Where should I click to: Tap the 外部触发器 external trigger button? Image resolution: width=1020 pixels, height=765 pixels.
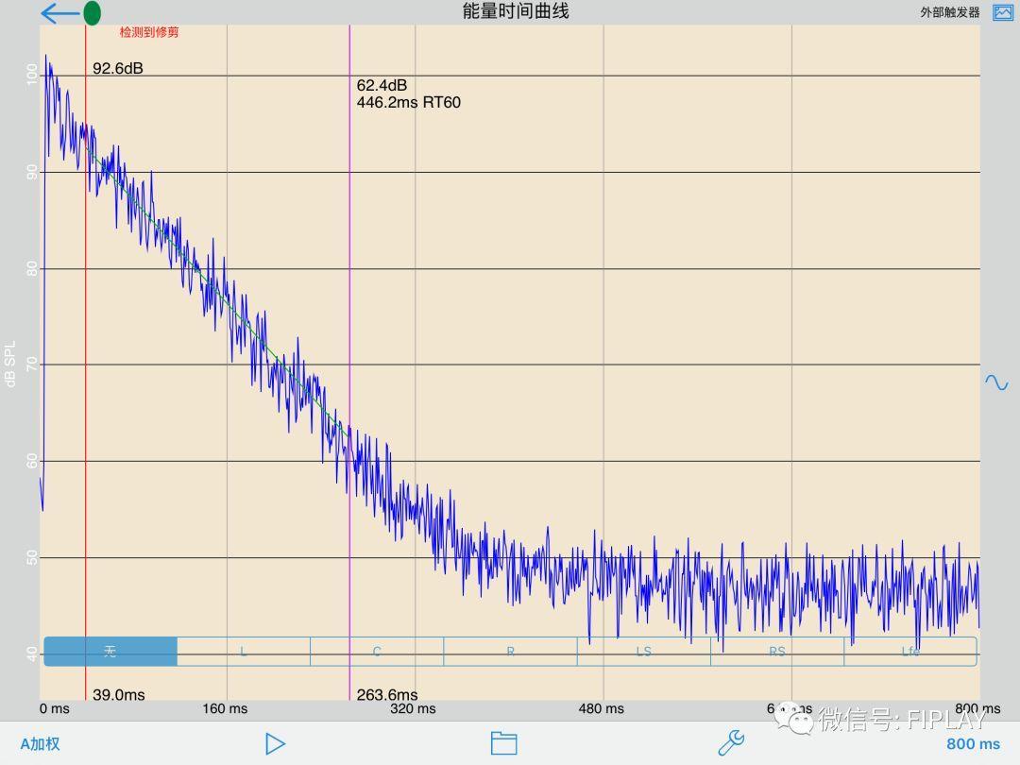950,12
